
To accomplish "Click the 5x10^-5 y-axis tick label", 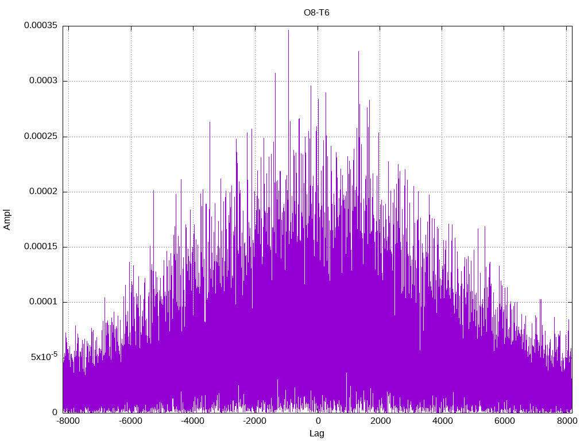I will (x=44, y=356).
